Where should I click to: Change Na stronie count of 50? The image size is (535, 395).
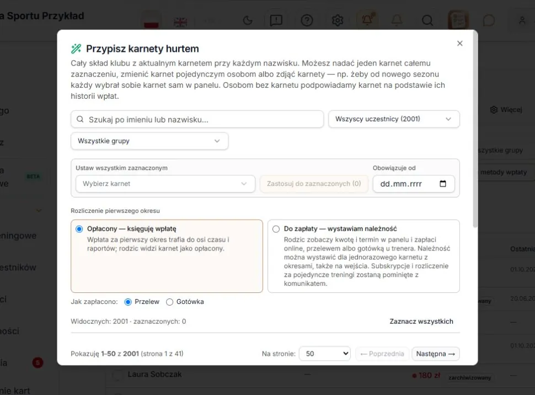pos(325,354)
